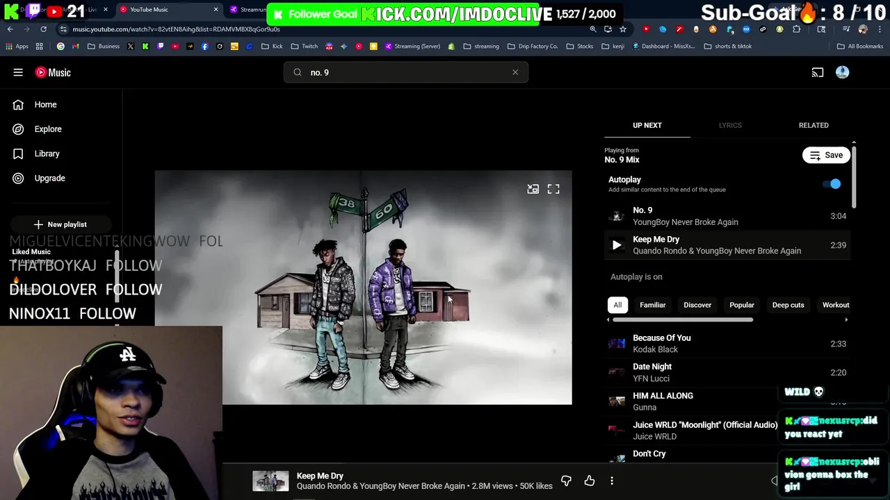890x500 pixels.
Task: Dislike the song Keep Me Dry
Action: pos(566,481)
